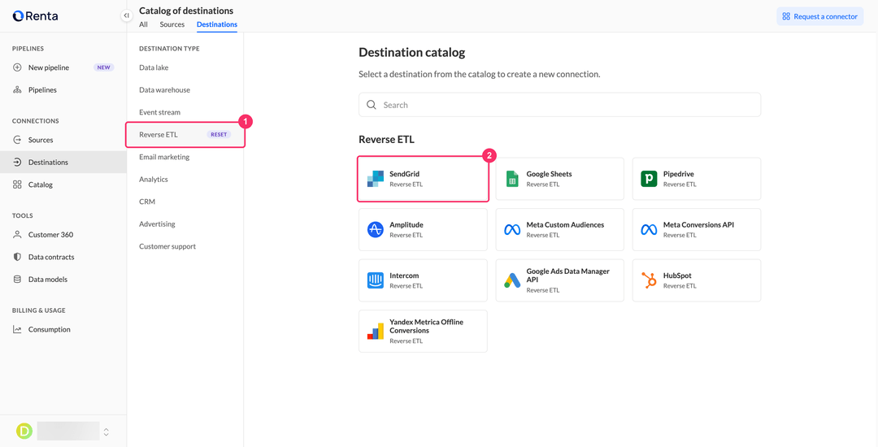Choose the Amplitude card title

(406, 225)
